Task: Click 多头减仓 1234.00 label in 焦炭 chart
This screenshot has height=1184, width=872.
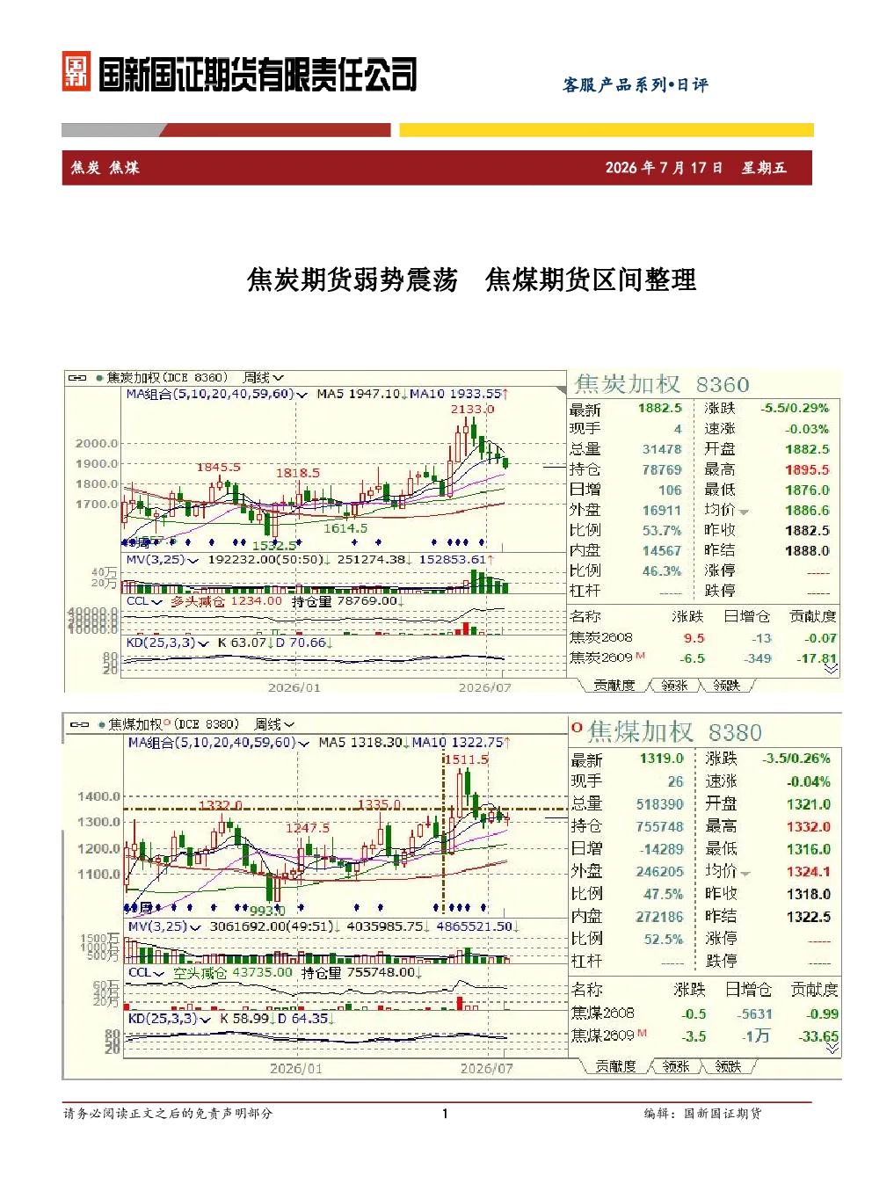Action: (226, 601)
